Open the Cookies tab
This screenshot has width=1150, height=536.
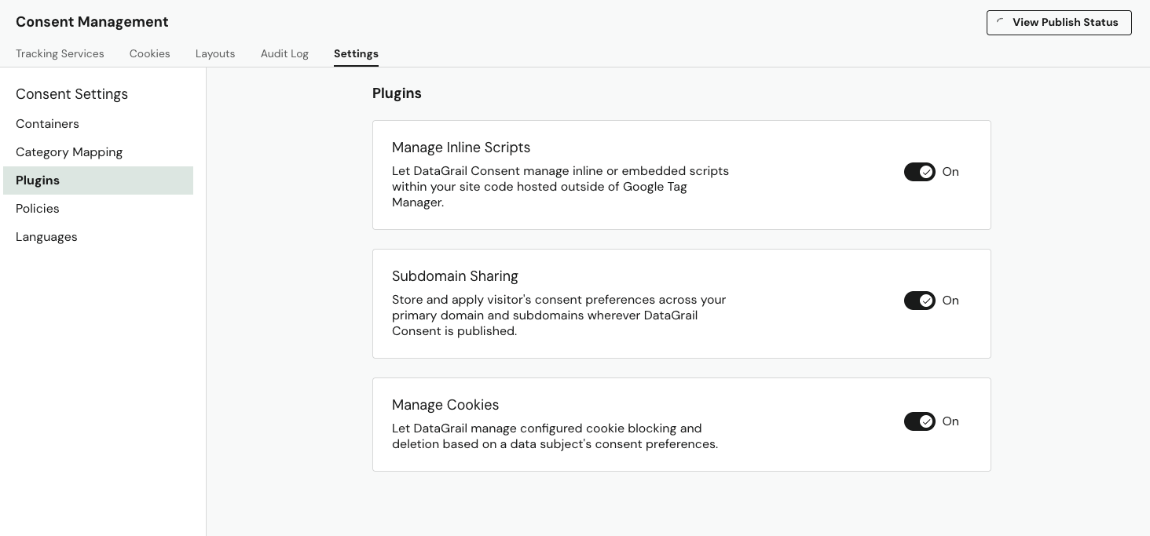[x=150, y=53]
